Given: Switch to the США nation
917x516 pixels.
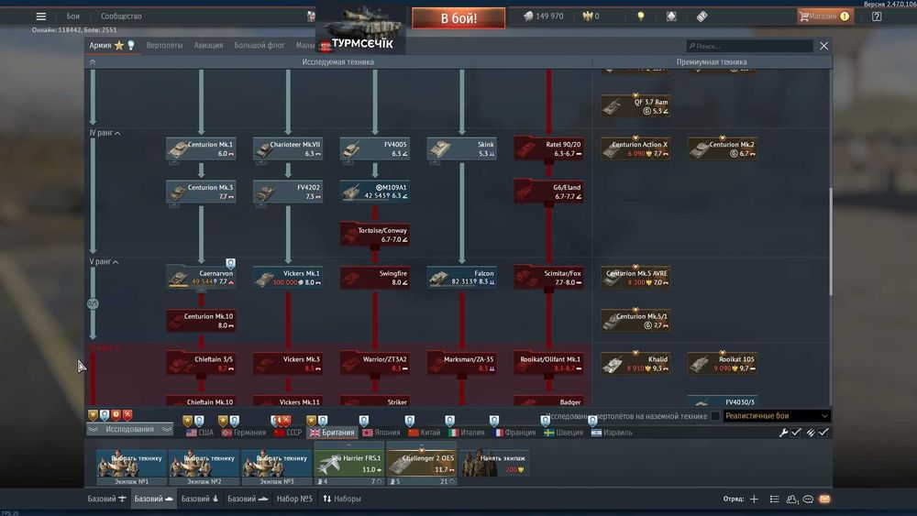Looking at the screenshot, I should (x=199, y=433).
